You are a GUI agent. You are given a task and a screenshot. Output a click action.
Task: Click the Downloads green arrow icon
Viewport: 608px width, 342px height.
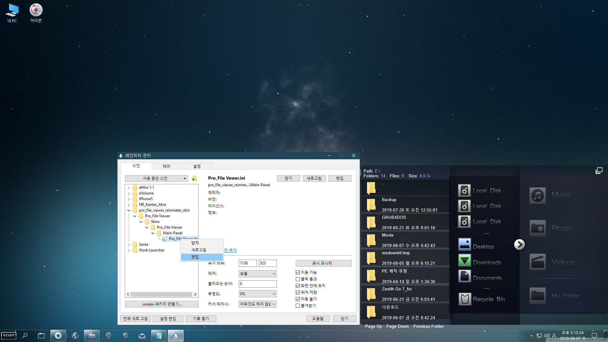pyautogui.click(x=465, y=260)
